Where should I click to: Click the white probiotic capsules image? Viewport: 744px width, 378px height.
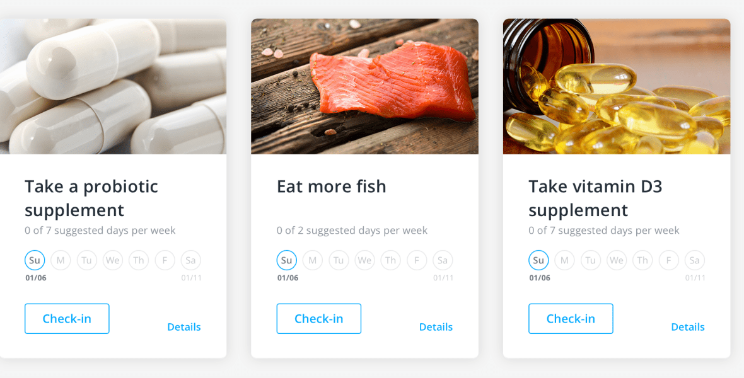(113, 86)
